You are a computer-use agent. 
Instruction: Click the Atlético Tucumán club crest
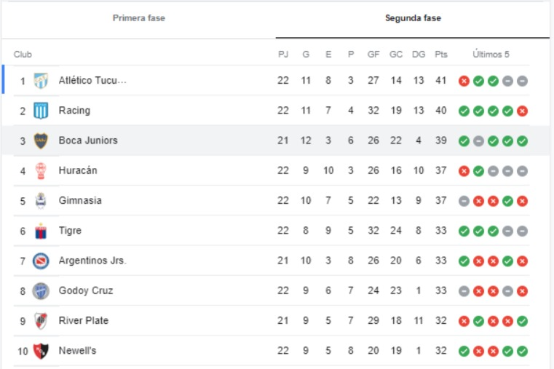pos(41,81)
